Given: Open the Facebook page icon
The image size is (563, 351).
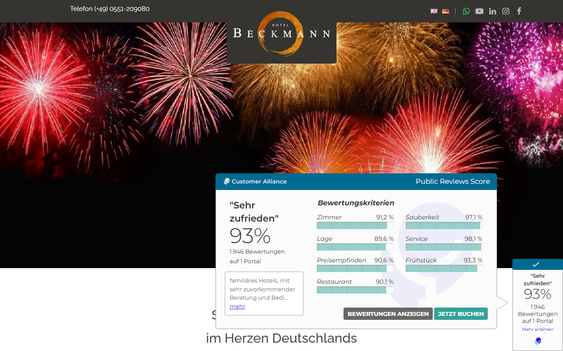Looking at the screenshot, I should coord(519,11).
